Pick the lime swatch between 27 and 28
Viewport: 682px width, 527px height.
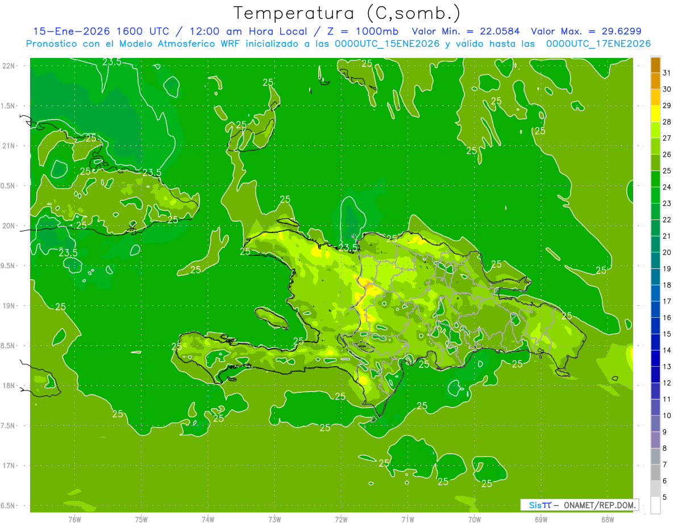[x=655, y=130]
